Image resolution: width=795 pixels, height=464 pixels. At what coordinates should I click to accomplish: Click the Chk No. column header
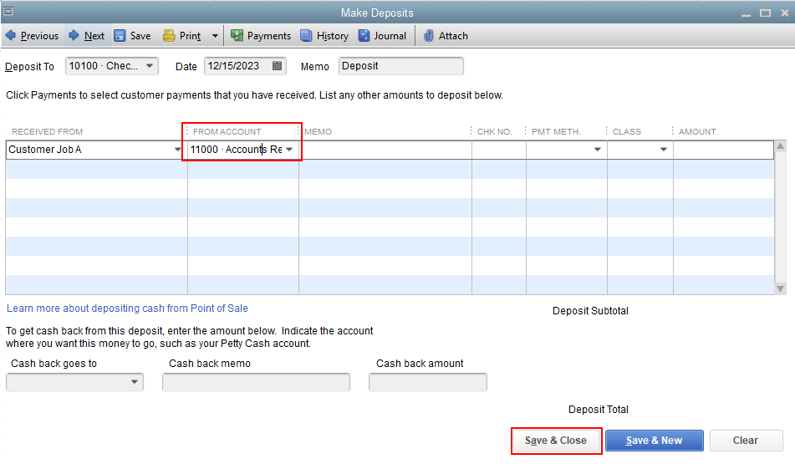point(494,132)
